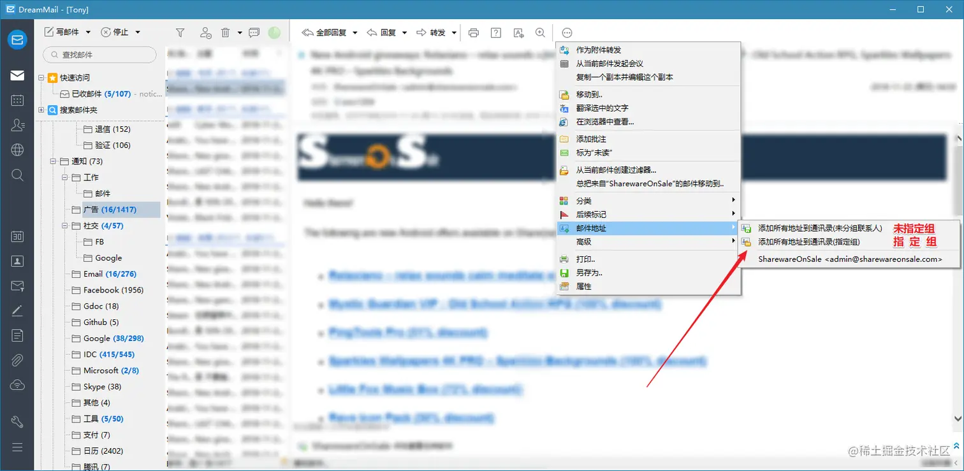Viewport: 964px width, 471px height.
Task: Collapse the 通知 folder node
Action: 54,161
